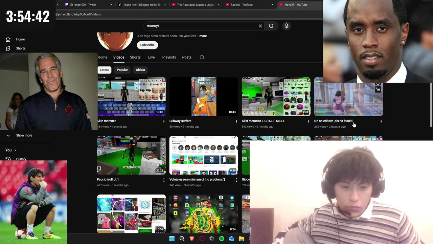Viewport: 433px width, 244px height.
Task: Open the channel Playlists tab
Action: [169, 57]
